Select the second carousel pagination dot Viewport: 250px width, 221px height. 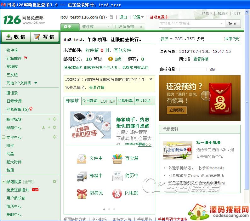tap(109, 209)
